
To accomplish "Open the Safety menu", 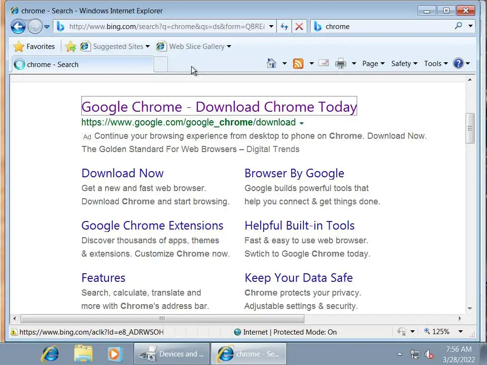I will 404,64.
